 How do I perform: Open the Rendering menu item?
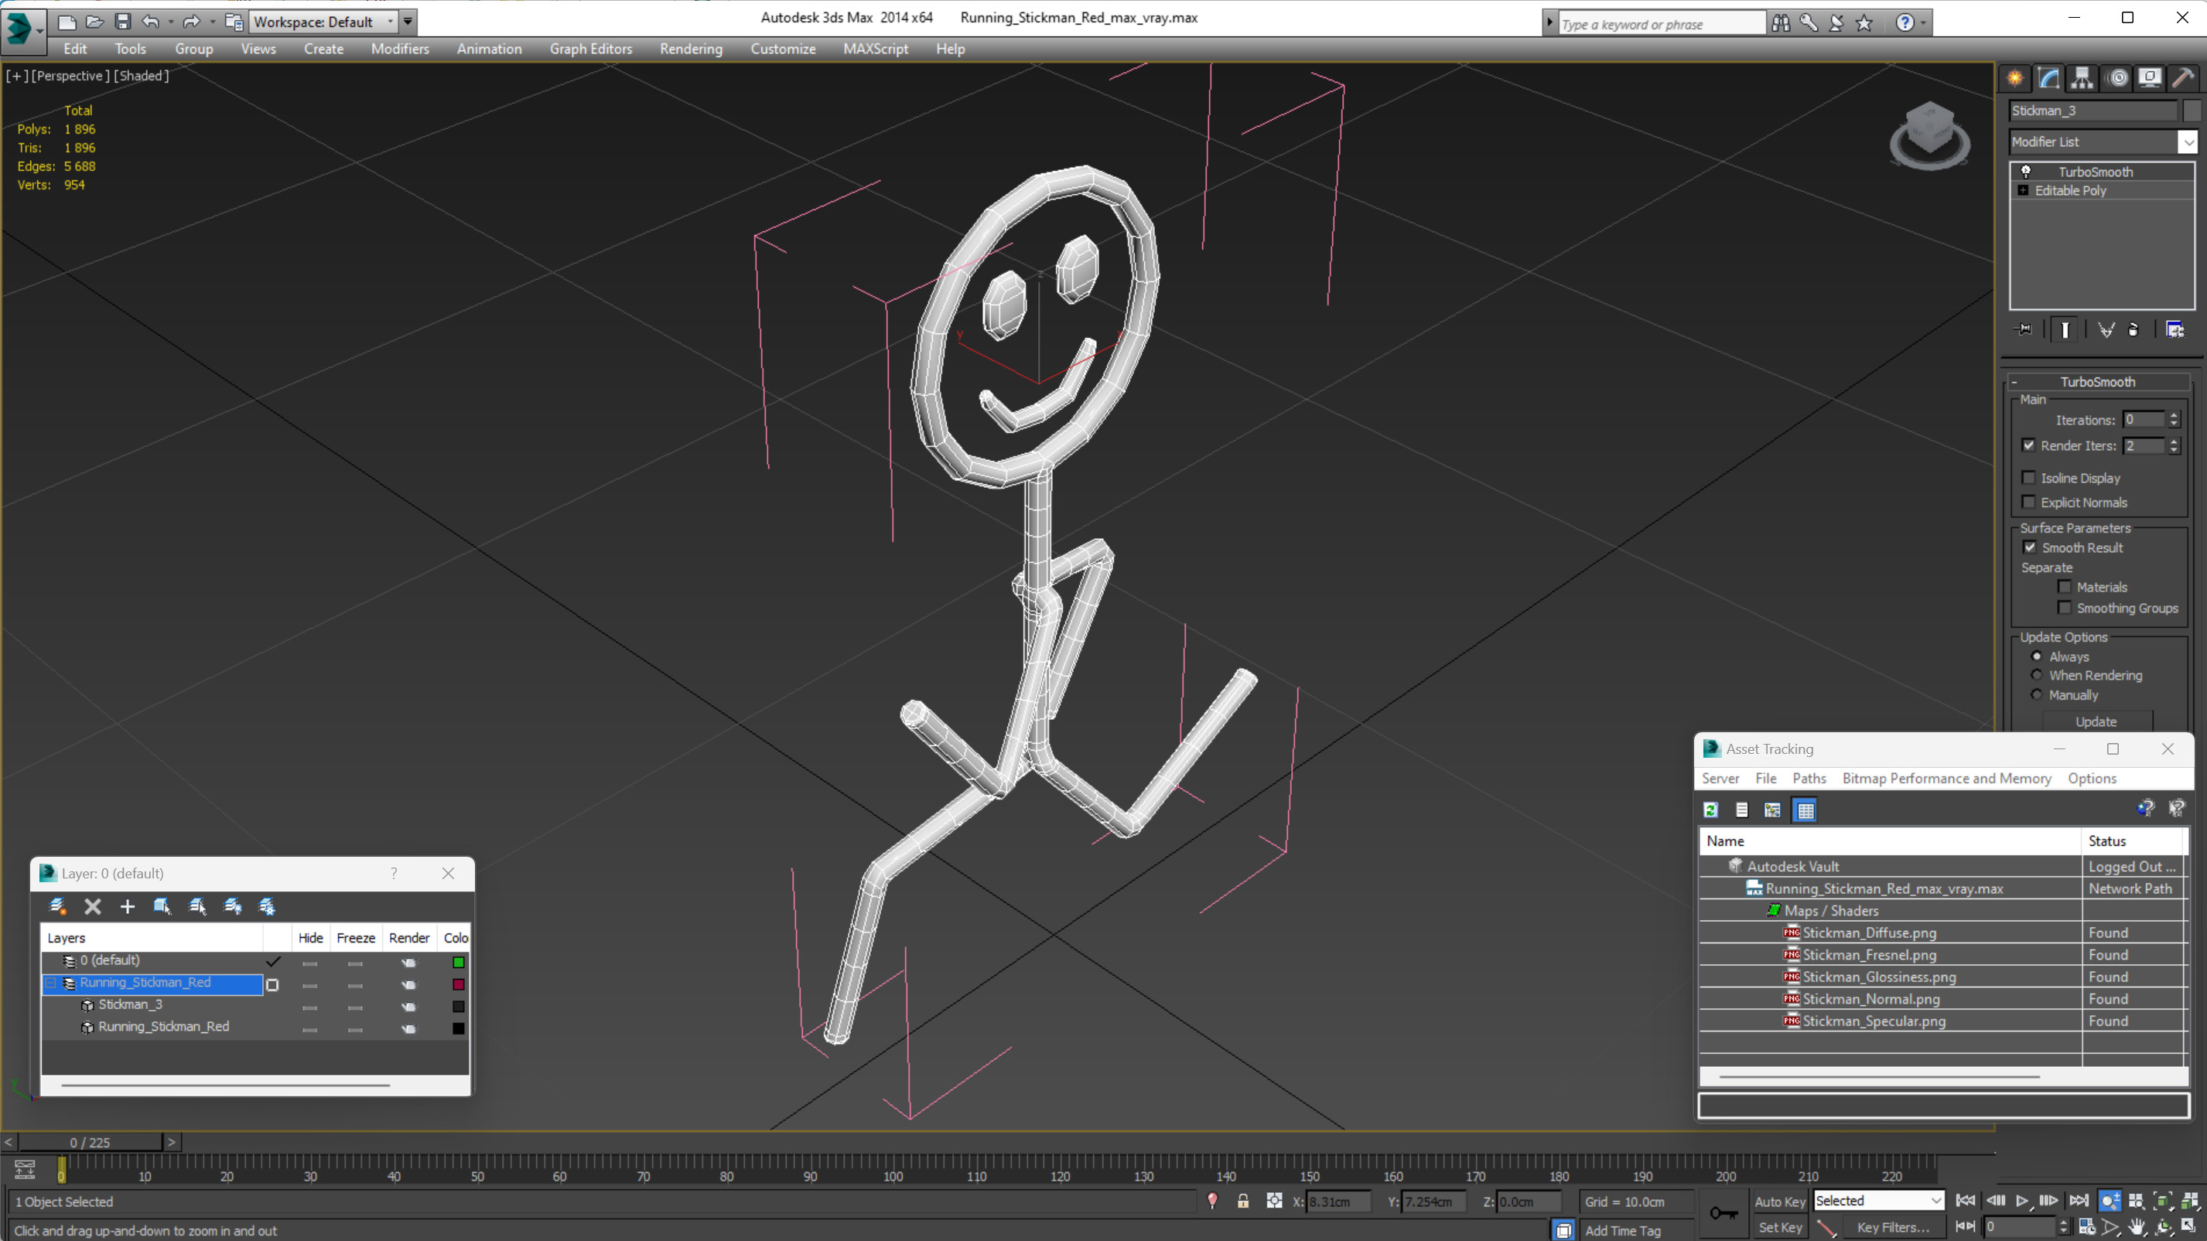coord(688,49)
